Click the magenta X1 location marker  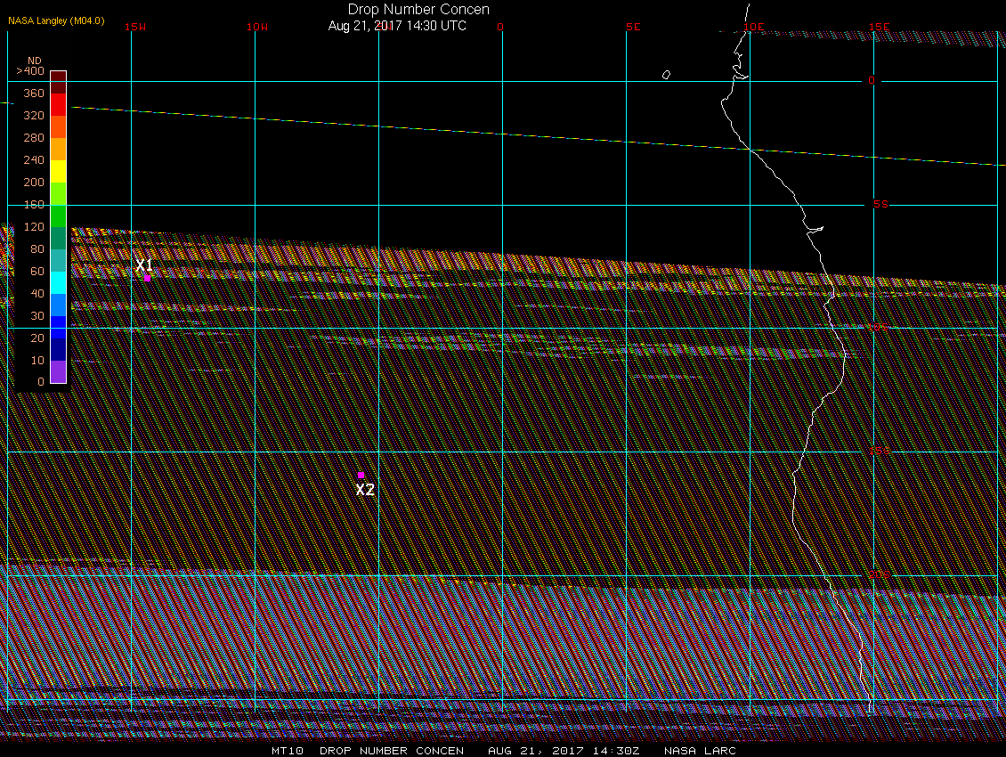(x=147, y=278)
